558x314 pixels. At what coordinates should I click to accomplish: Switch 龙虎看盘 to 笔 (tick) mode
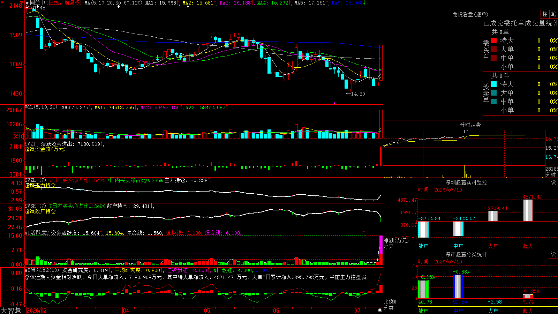553,14
